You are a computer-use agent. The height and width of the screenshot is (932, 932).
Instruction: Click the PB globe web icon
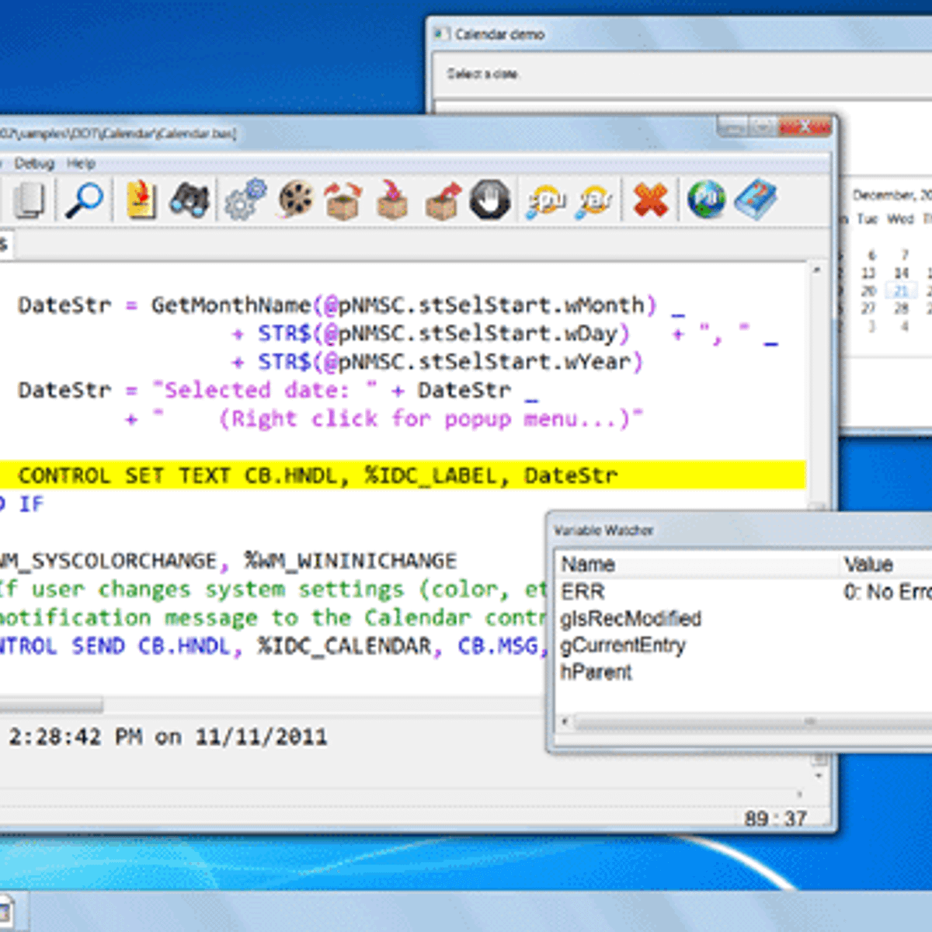point(706,200)
